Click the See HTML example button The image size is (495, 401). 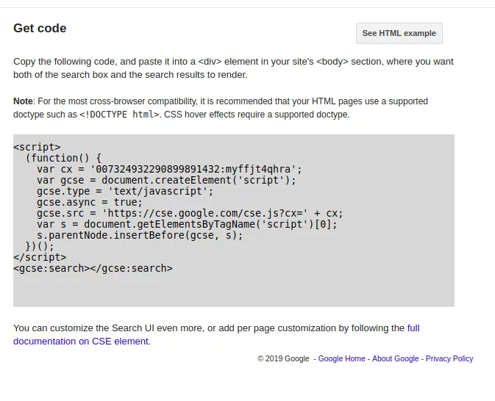point(399,33)
